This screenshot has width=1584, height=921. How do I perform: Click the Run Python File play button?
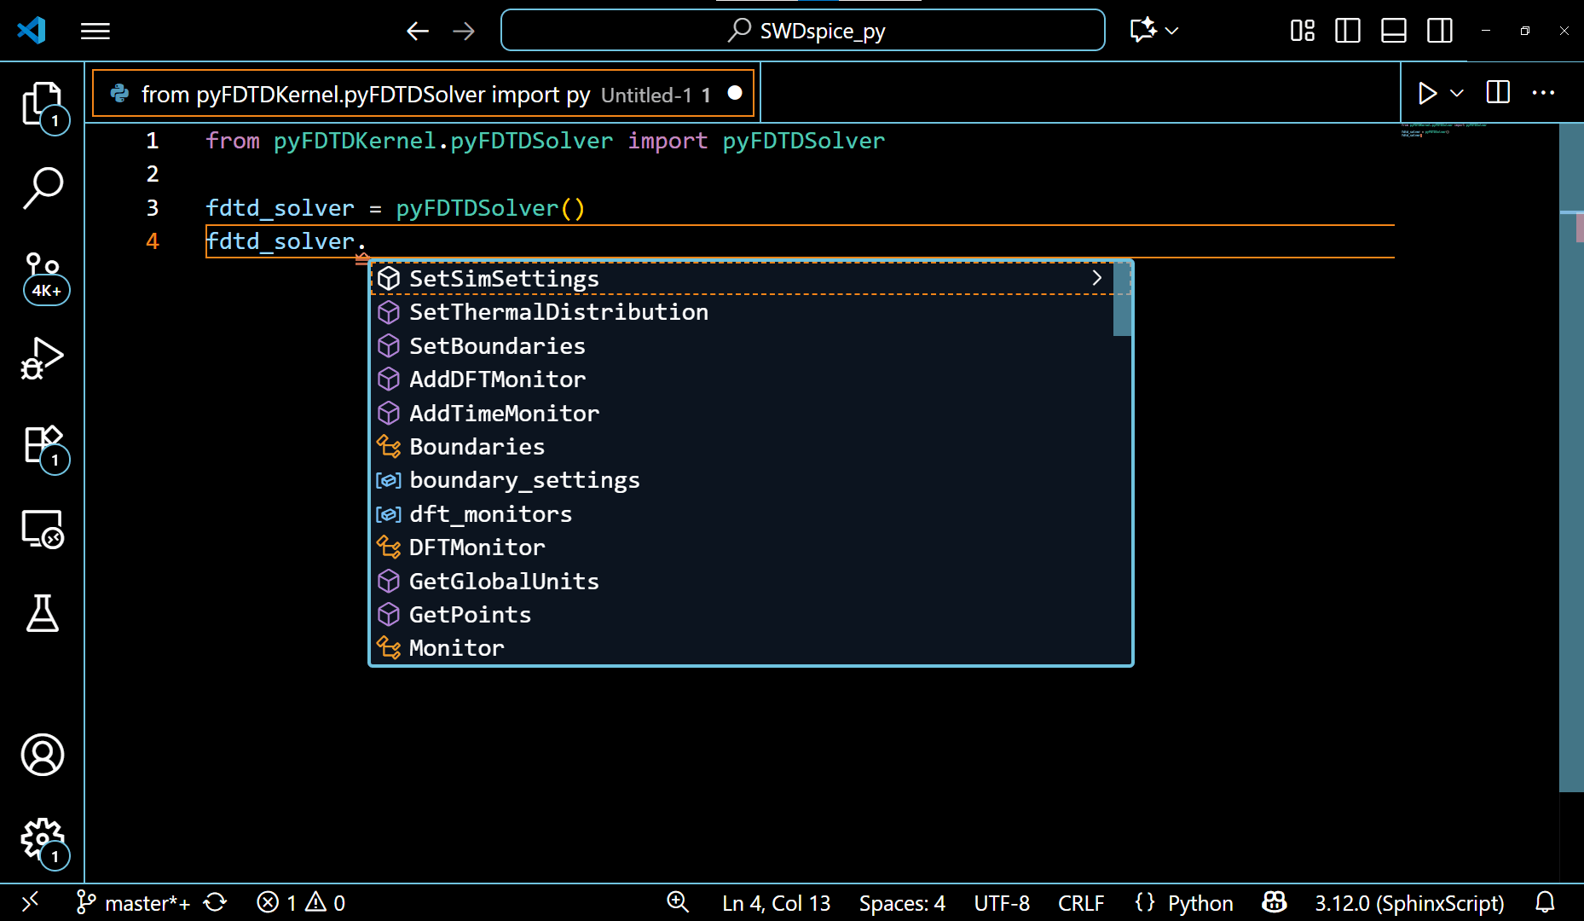[1427, 93]
